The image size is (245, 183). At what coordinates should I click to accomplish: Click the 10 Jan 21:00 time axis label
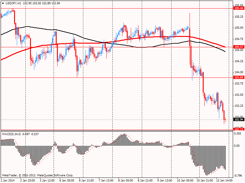(205, 181)
